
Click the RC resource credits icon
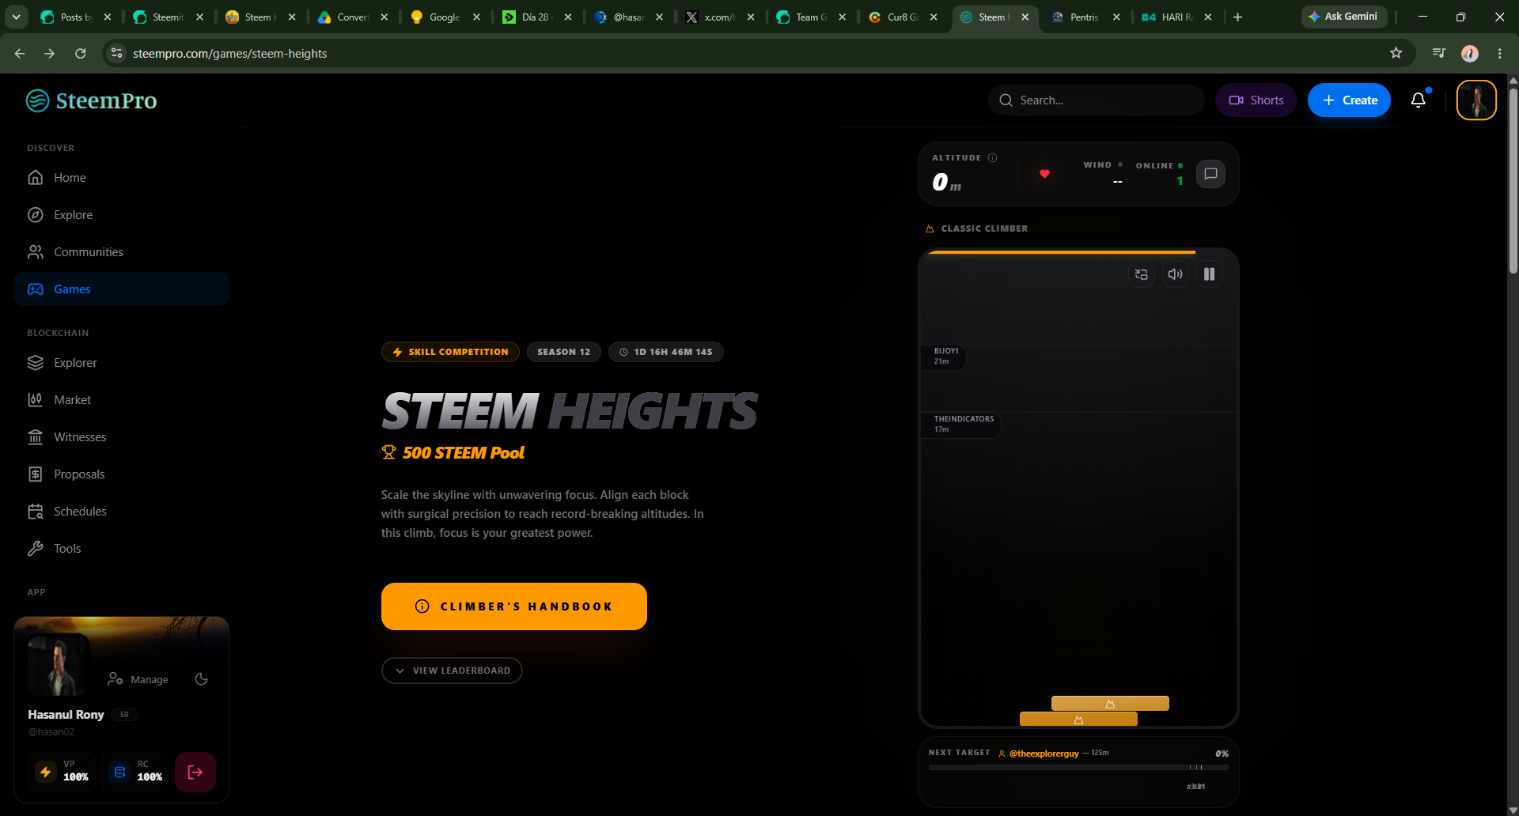(x=119, y=773)
